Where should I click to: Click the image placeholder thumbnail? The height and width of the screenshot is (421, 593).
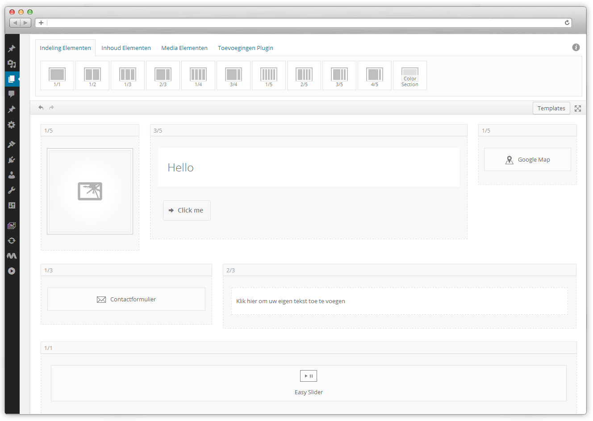pos(90,191)
